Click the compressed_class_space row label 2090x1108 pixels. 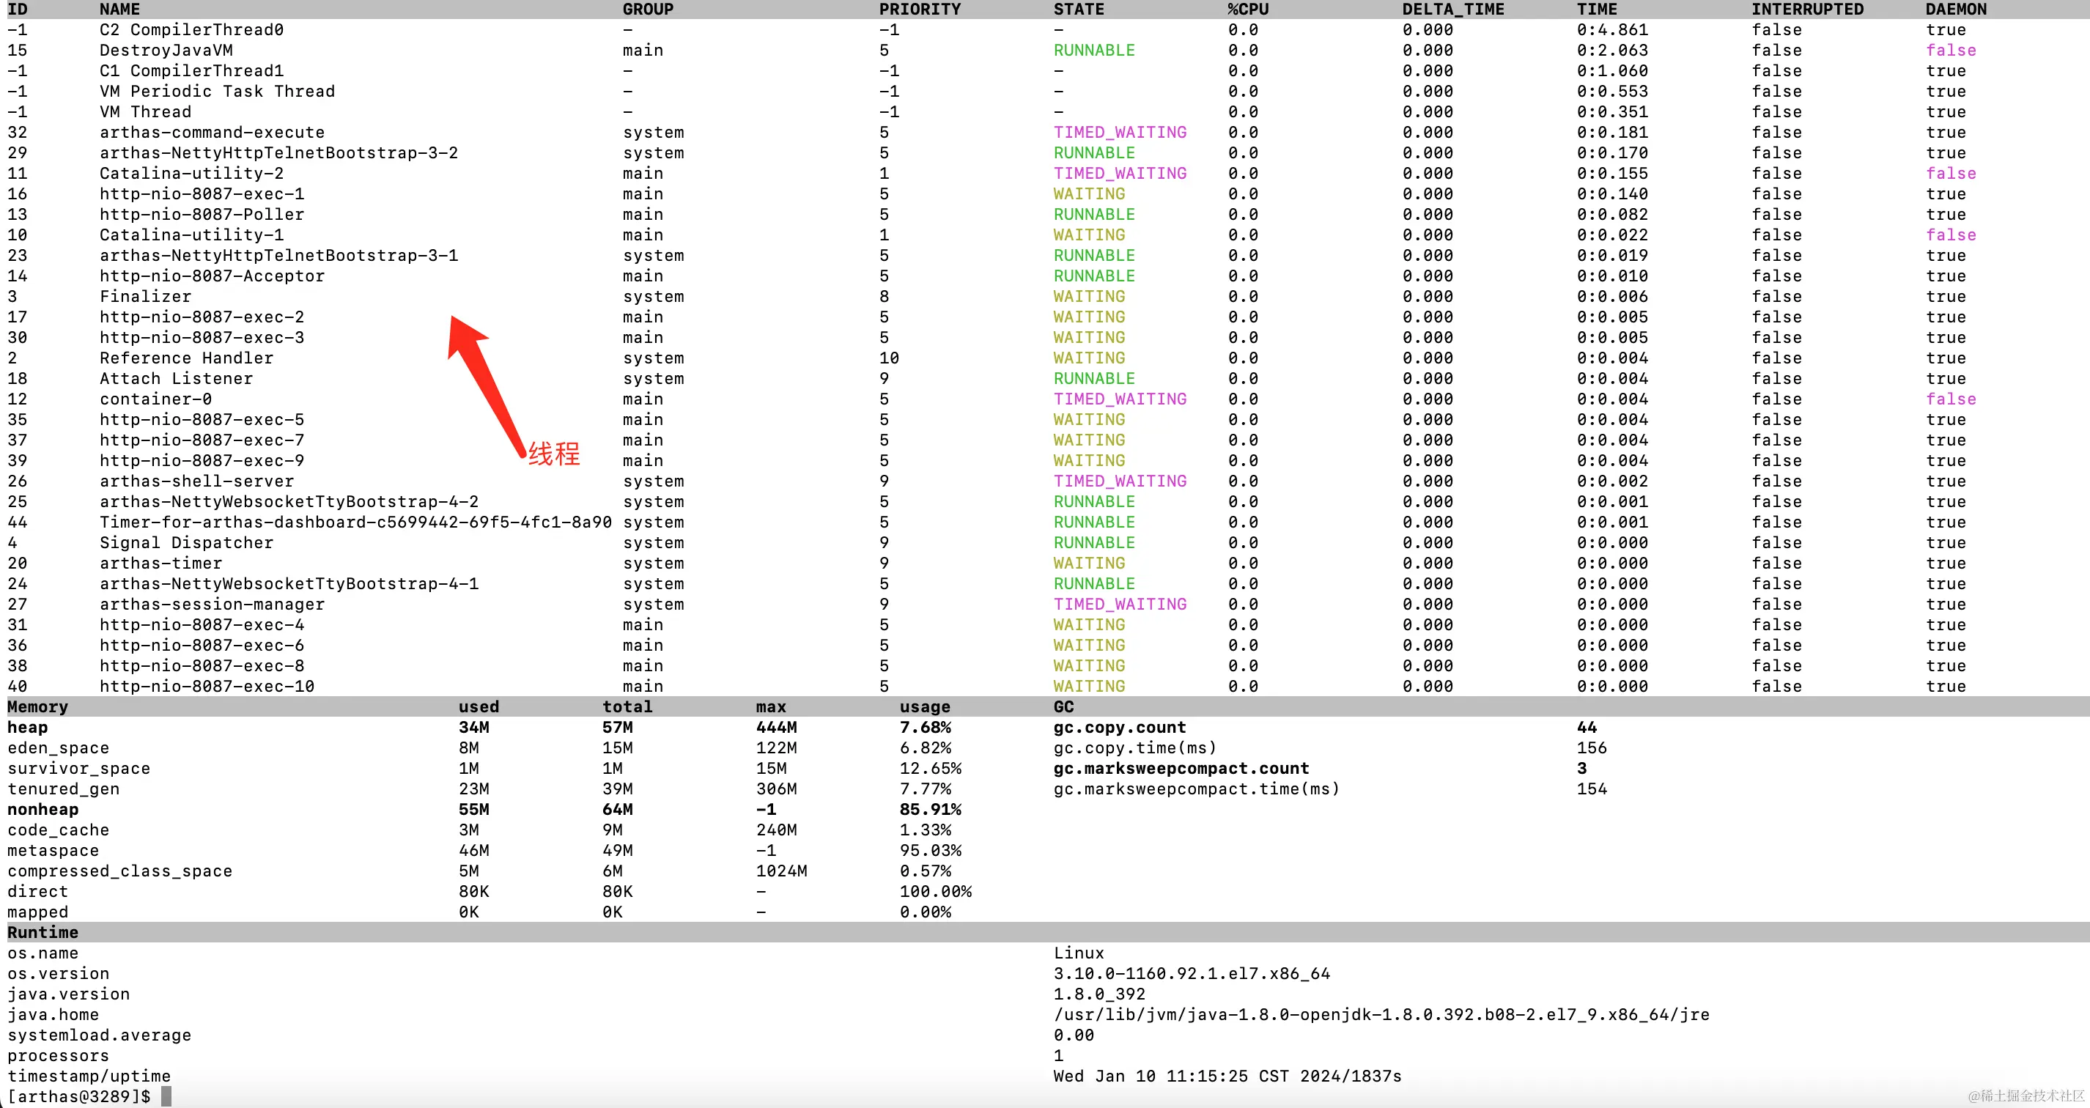click(119, 871)
